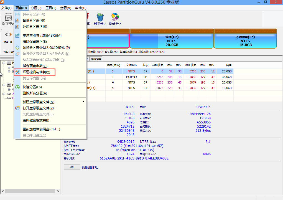Screen dimensions: 283x200
Task: Click the volume label value 32WinXP
Action: pos(203,107)
